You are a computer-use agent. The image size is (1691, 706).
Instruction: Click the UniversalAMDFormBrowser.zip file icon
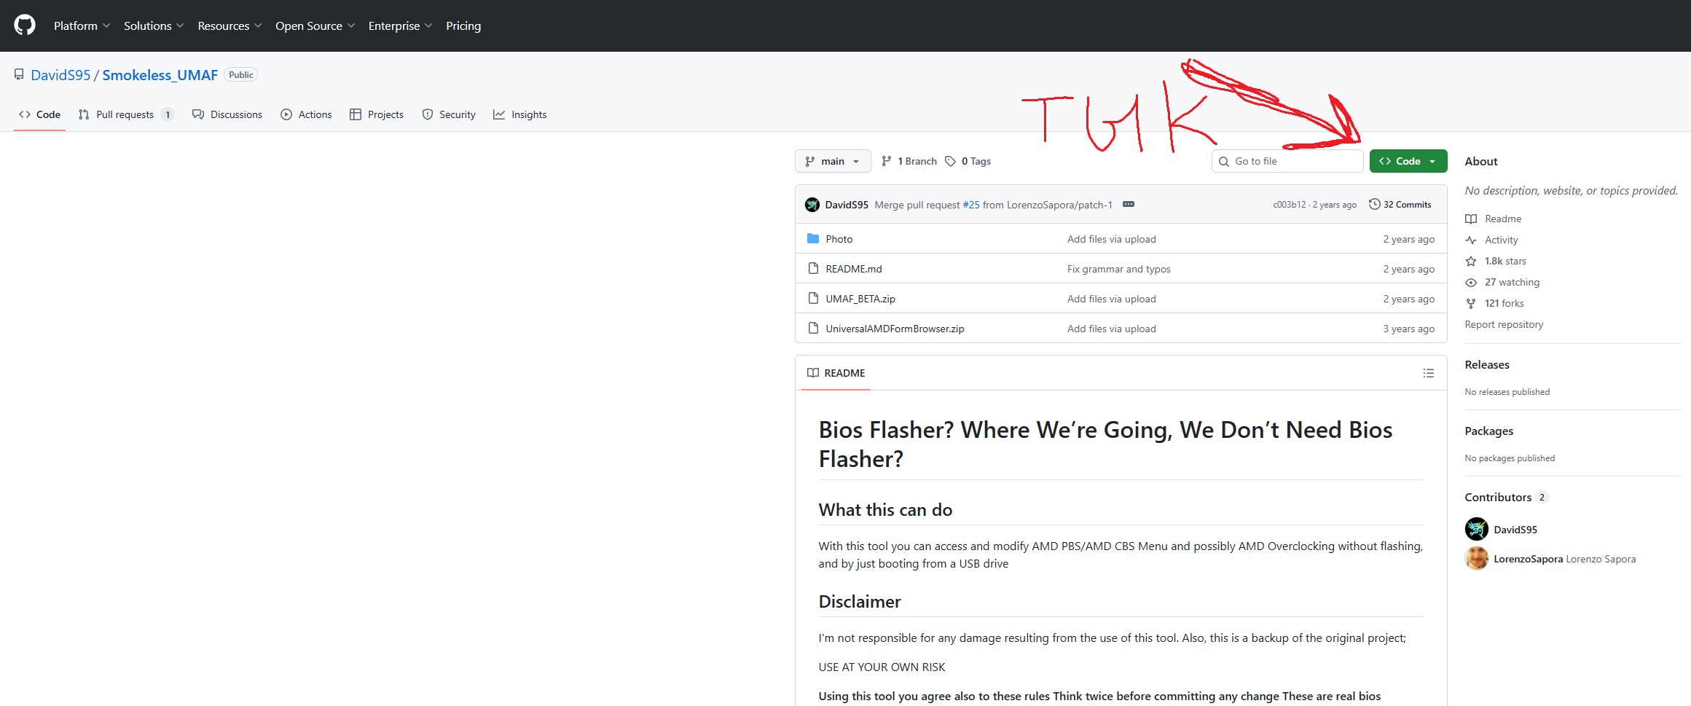(x=813, y=328)
